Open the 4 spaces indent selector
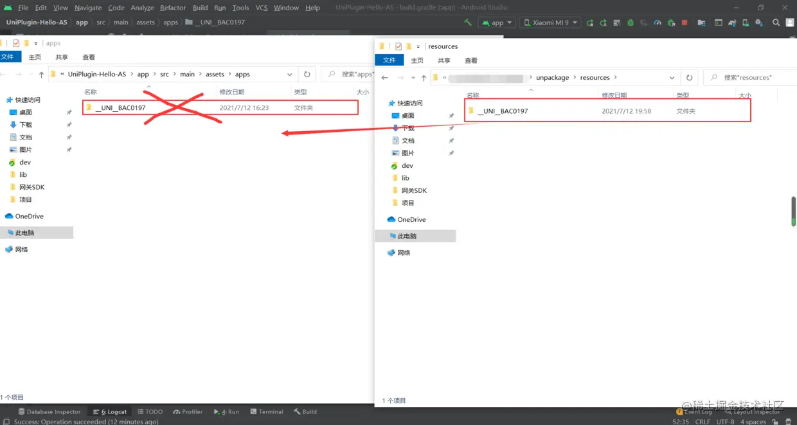Image resolution: width=797 pixels, height=425 pixels. 753,422
